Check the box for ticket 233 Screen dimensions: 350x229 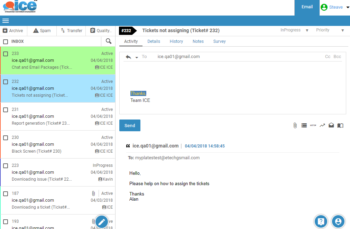tap(6, 54)
